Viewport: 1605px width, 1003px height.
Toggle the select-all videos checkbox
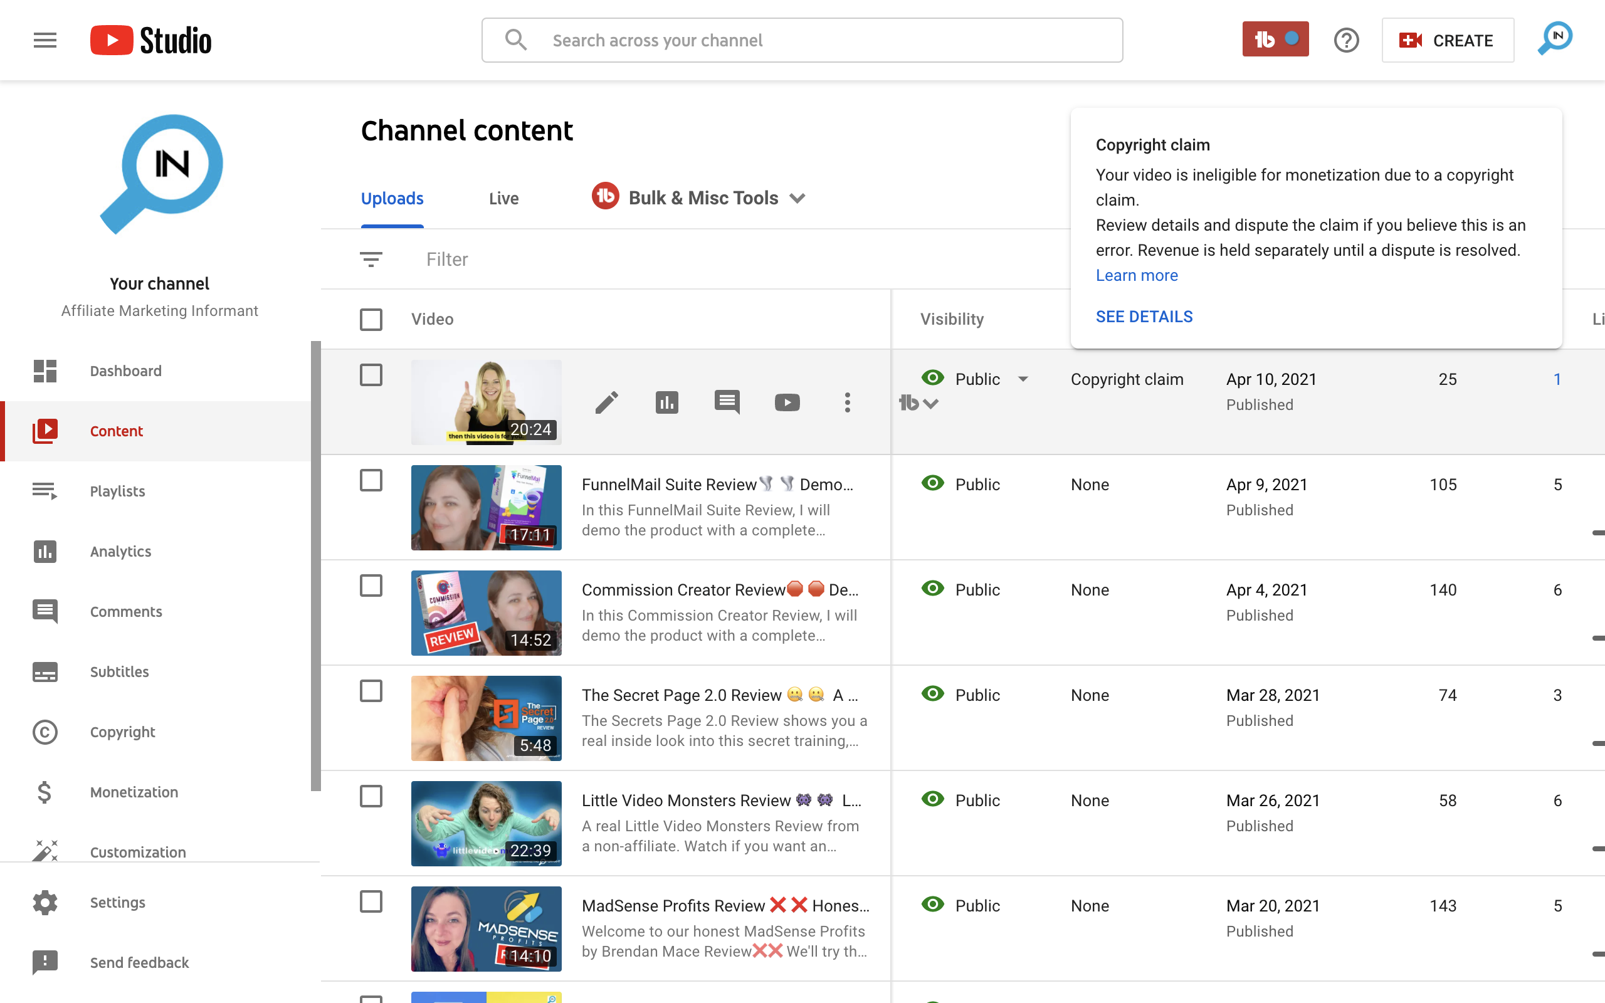(x=371, y=319)
